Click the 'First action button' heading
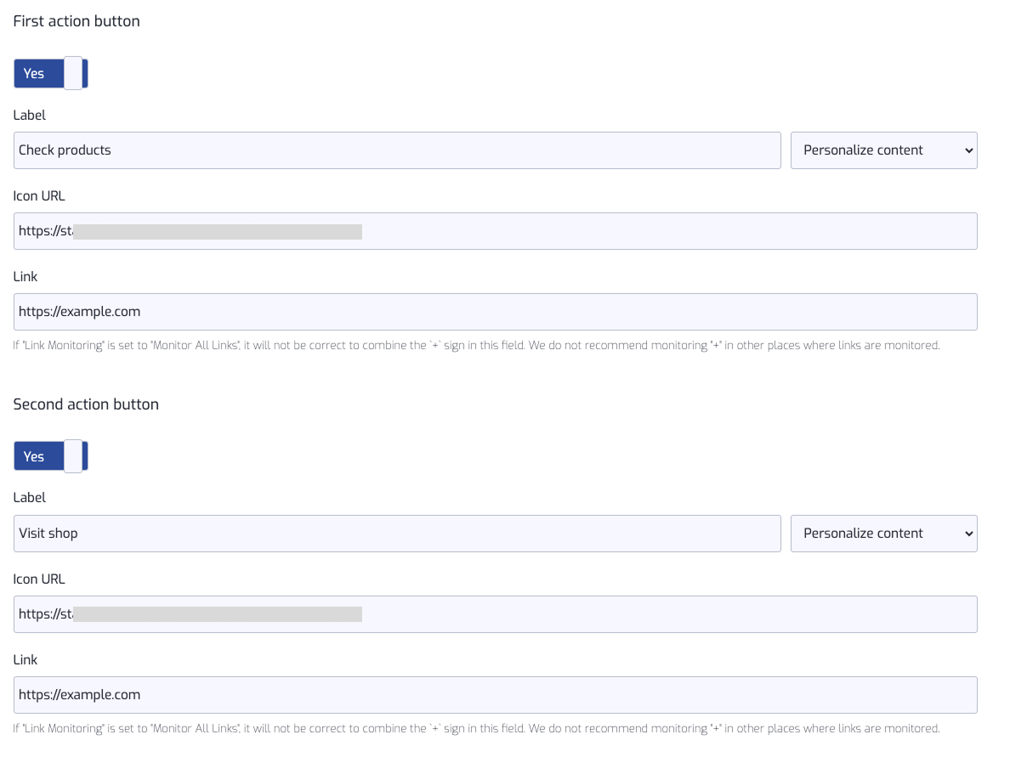This screenshot has height=757, width=1010. 77,21
